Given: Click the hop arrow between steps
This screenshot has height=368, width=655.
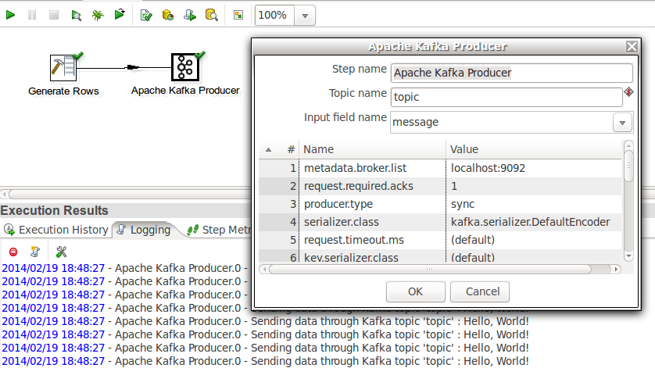Looking at the screenshot, I should tap(132, 67).
